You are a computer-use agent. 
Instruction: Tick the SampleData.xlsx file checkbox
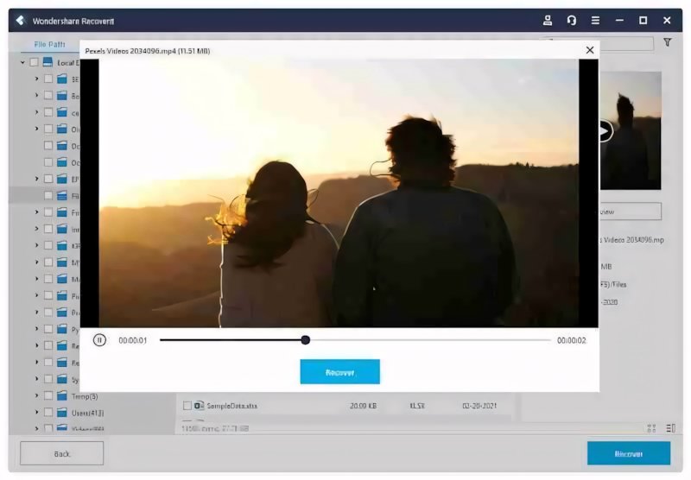(187, 405)
